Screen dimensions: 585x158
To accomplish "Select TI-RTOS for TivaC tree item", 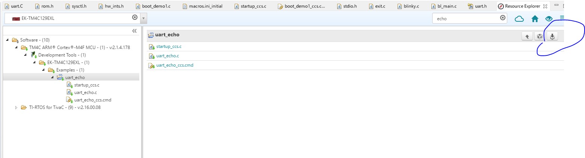I will tap(65, 107).
